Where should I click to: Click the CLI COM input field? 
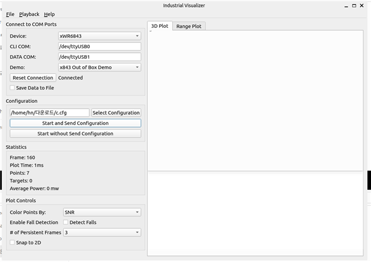(99, 46)
